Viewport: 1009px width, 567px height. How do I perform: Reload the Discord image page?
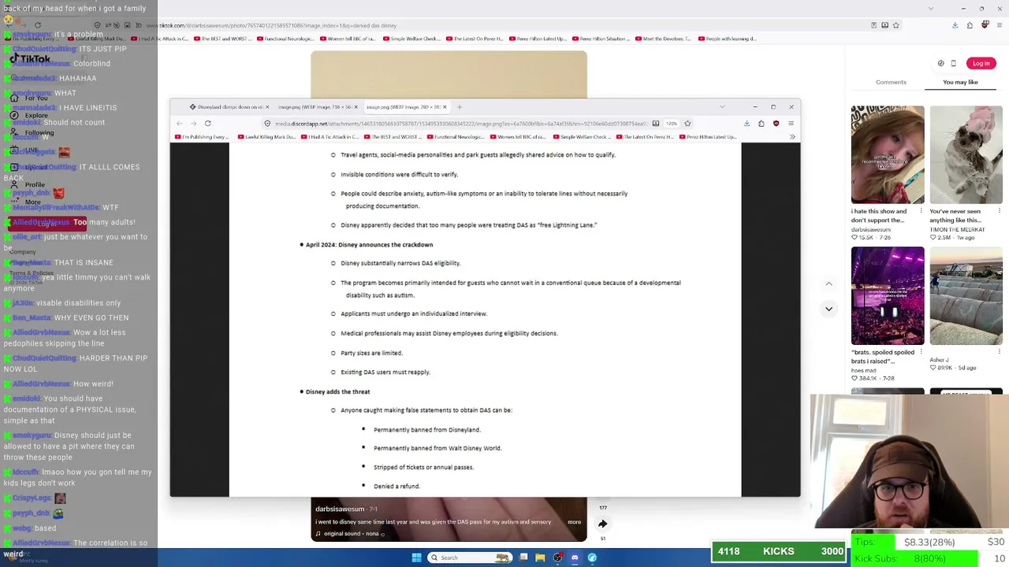[x=207, y=124]
